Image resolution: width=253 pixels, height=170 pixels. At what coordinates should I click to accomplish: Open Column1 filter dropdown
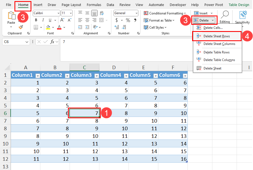(x=38, y=75)
